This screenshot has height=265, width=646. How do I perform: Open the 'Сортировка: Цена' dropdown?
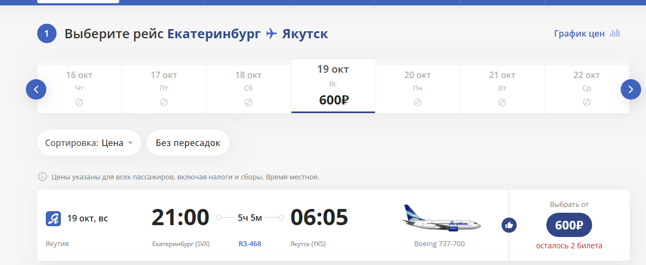coord(89,143)
